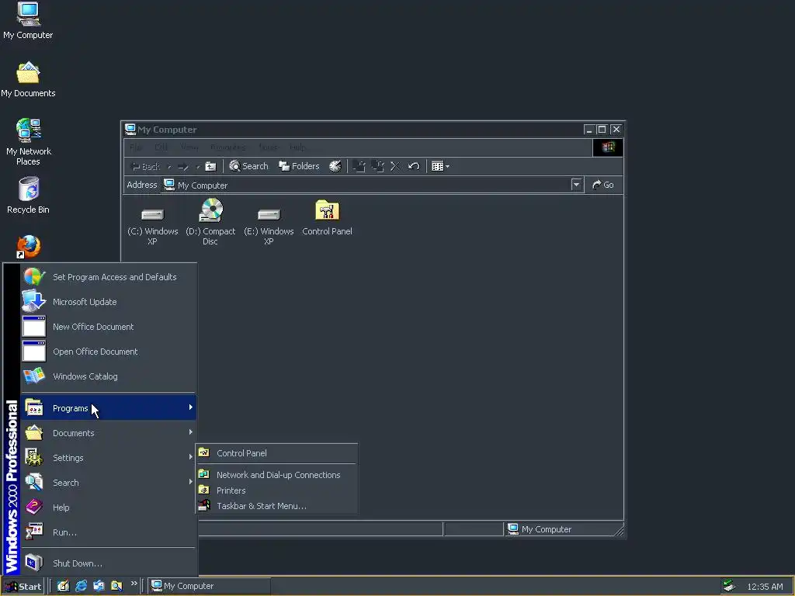Select Shut Down... in Start menu
Viewport: 795px width, 596px height.
[x=108, y=563]
